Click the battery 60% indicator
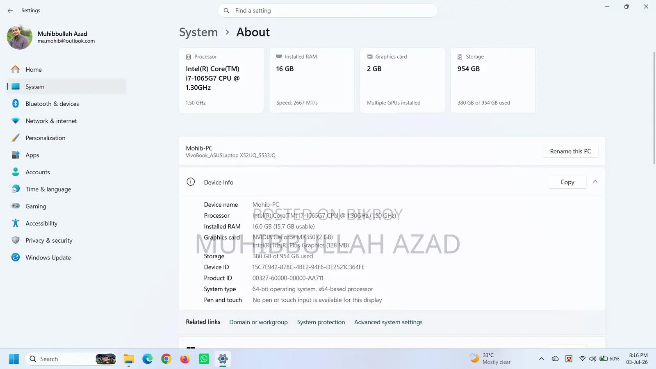The width and height of the screenshot is (656, 369). click(610, 359)
